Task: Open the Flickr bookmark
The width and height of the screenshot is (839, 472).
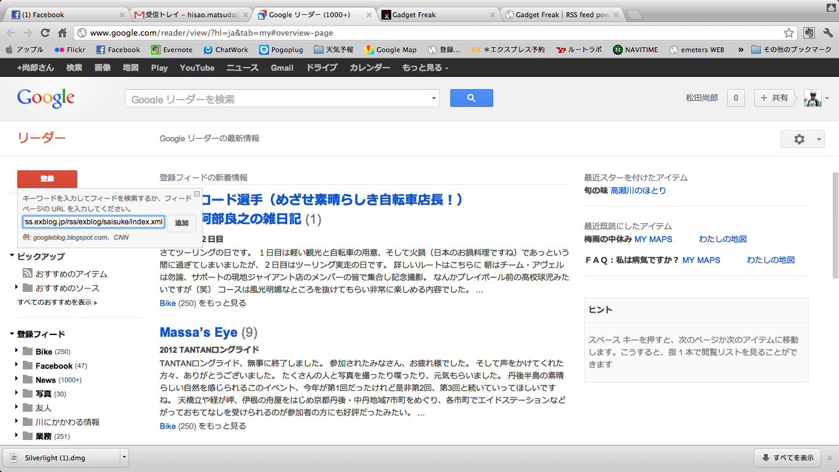Action: click(70, 50)
